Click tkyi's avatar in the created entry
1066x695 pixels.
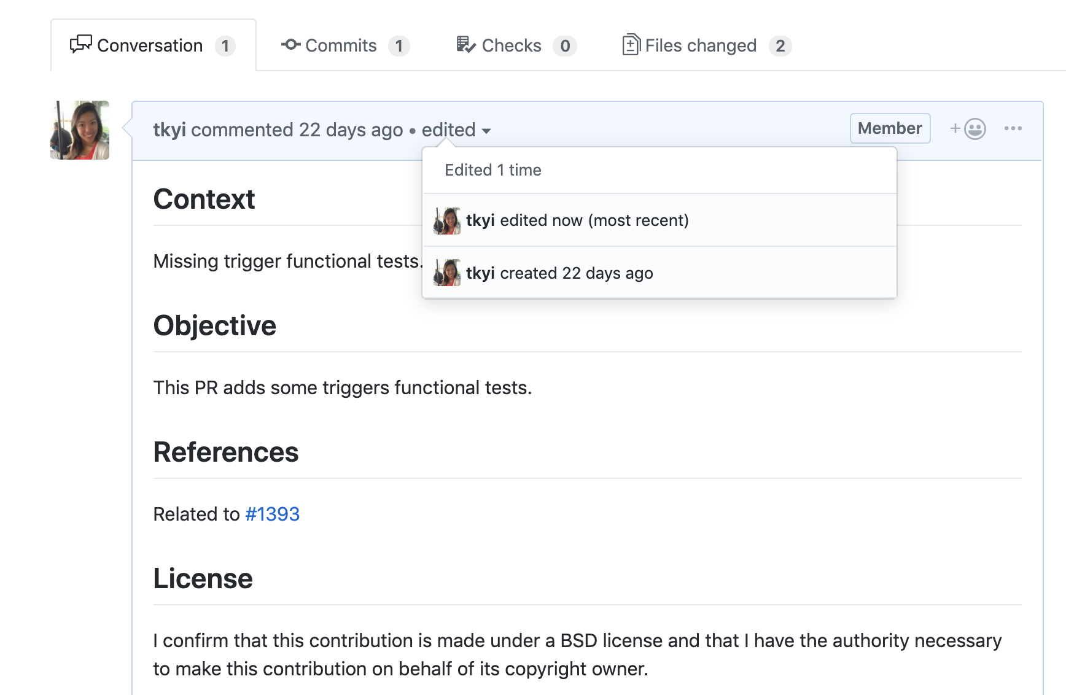(447, 273)
